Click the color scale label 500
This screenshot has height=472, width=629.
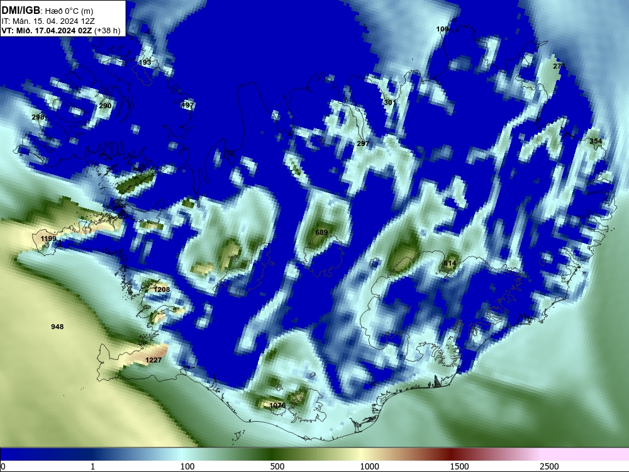277,466
